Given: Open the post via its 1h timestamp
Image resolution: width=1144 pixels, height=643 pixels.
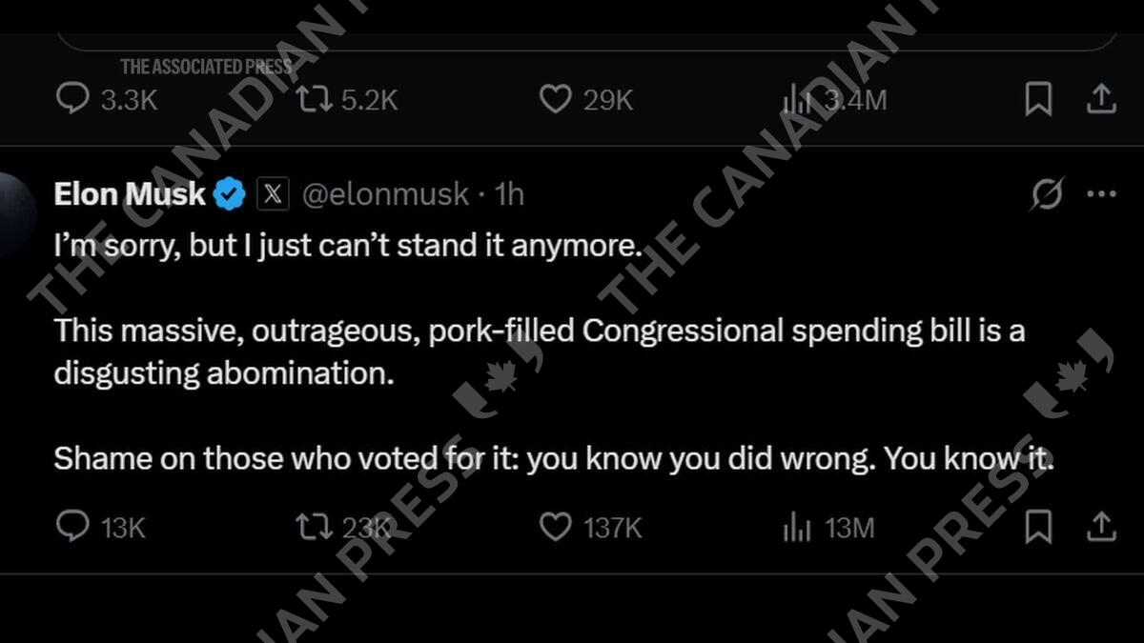Looking at the screenshot, I should tap(509, 194).
